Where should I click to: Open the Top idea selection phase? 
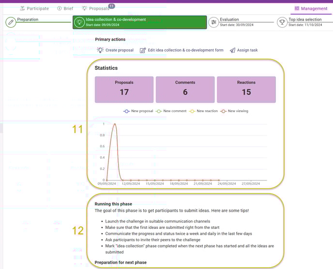(305, 22)
